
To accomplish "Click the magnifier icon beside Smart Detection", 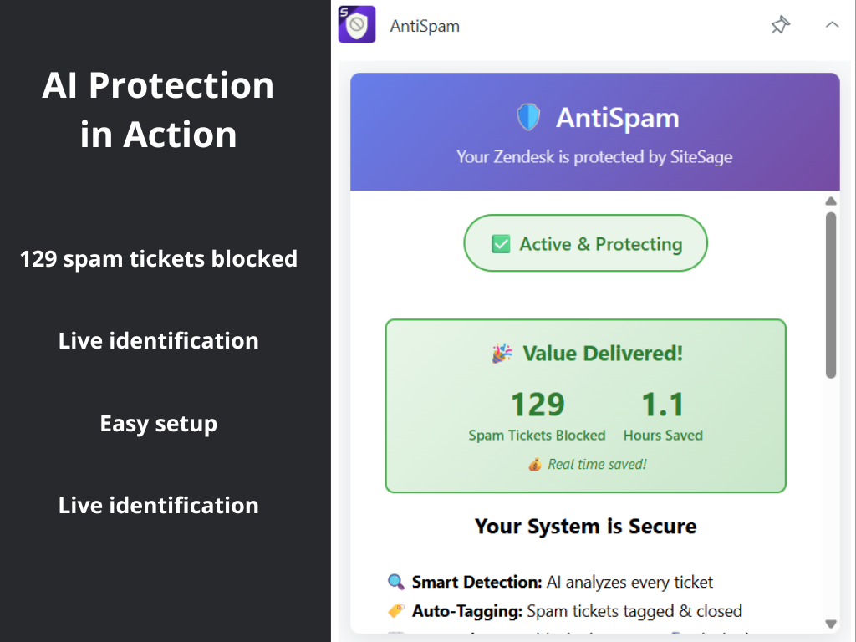I will coord(395,582).
